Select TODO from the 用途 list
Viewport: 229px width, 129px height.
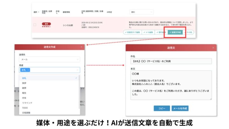point(49,108)
